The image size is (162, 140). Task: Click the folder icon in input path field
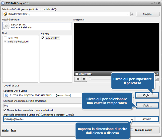5,14
